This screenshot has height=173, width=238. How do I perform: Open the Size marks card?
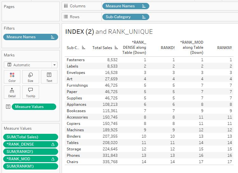(x=31, y=77)
